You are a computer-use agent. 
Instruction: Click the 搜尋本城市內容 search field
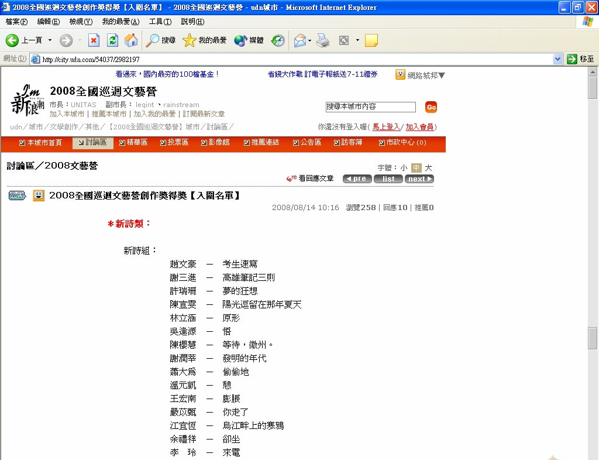[370, 107]
